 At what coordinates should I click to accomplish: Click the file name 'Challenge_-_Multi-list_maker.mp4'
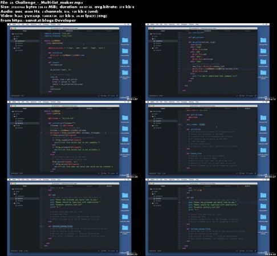(x=49, y=3)
